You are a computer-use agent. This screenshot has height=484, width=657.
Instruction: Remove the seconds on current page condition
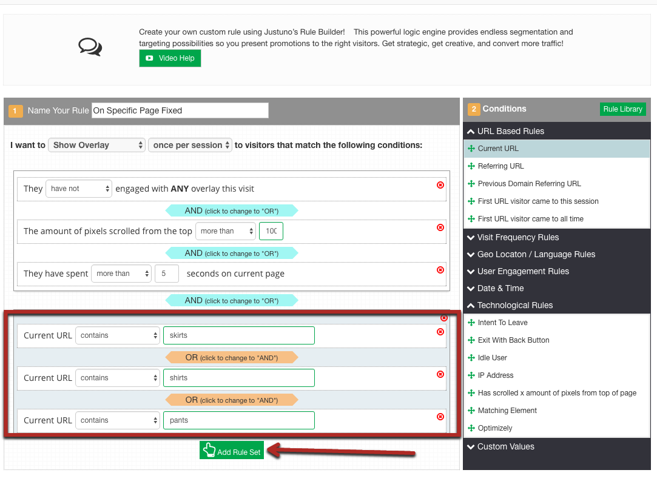[x=440, y=270]
